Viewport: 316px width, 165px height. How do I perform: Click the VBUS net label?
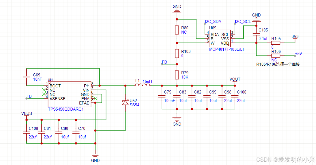26,113
